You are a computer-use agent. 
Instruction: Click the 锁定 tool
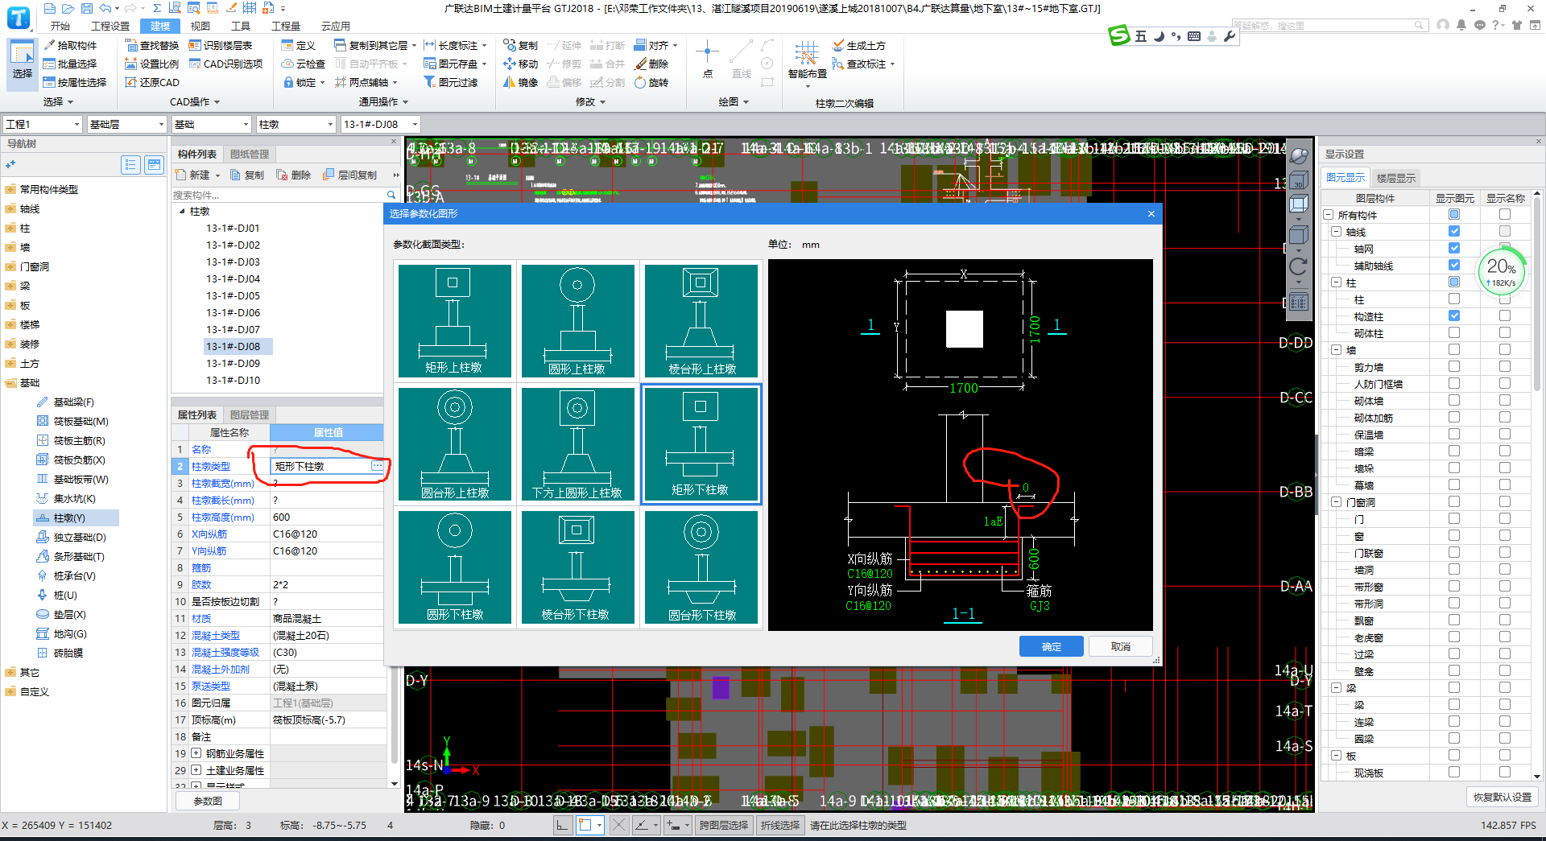click(304, 82)
